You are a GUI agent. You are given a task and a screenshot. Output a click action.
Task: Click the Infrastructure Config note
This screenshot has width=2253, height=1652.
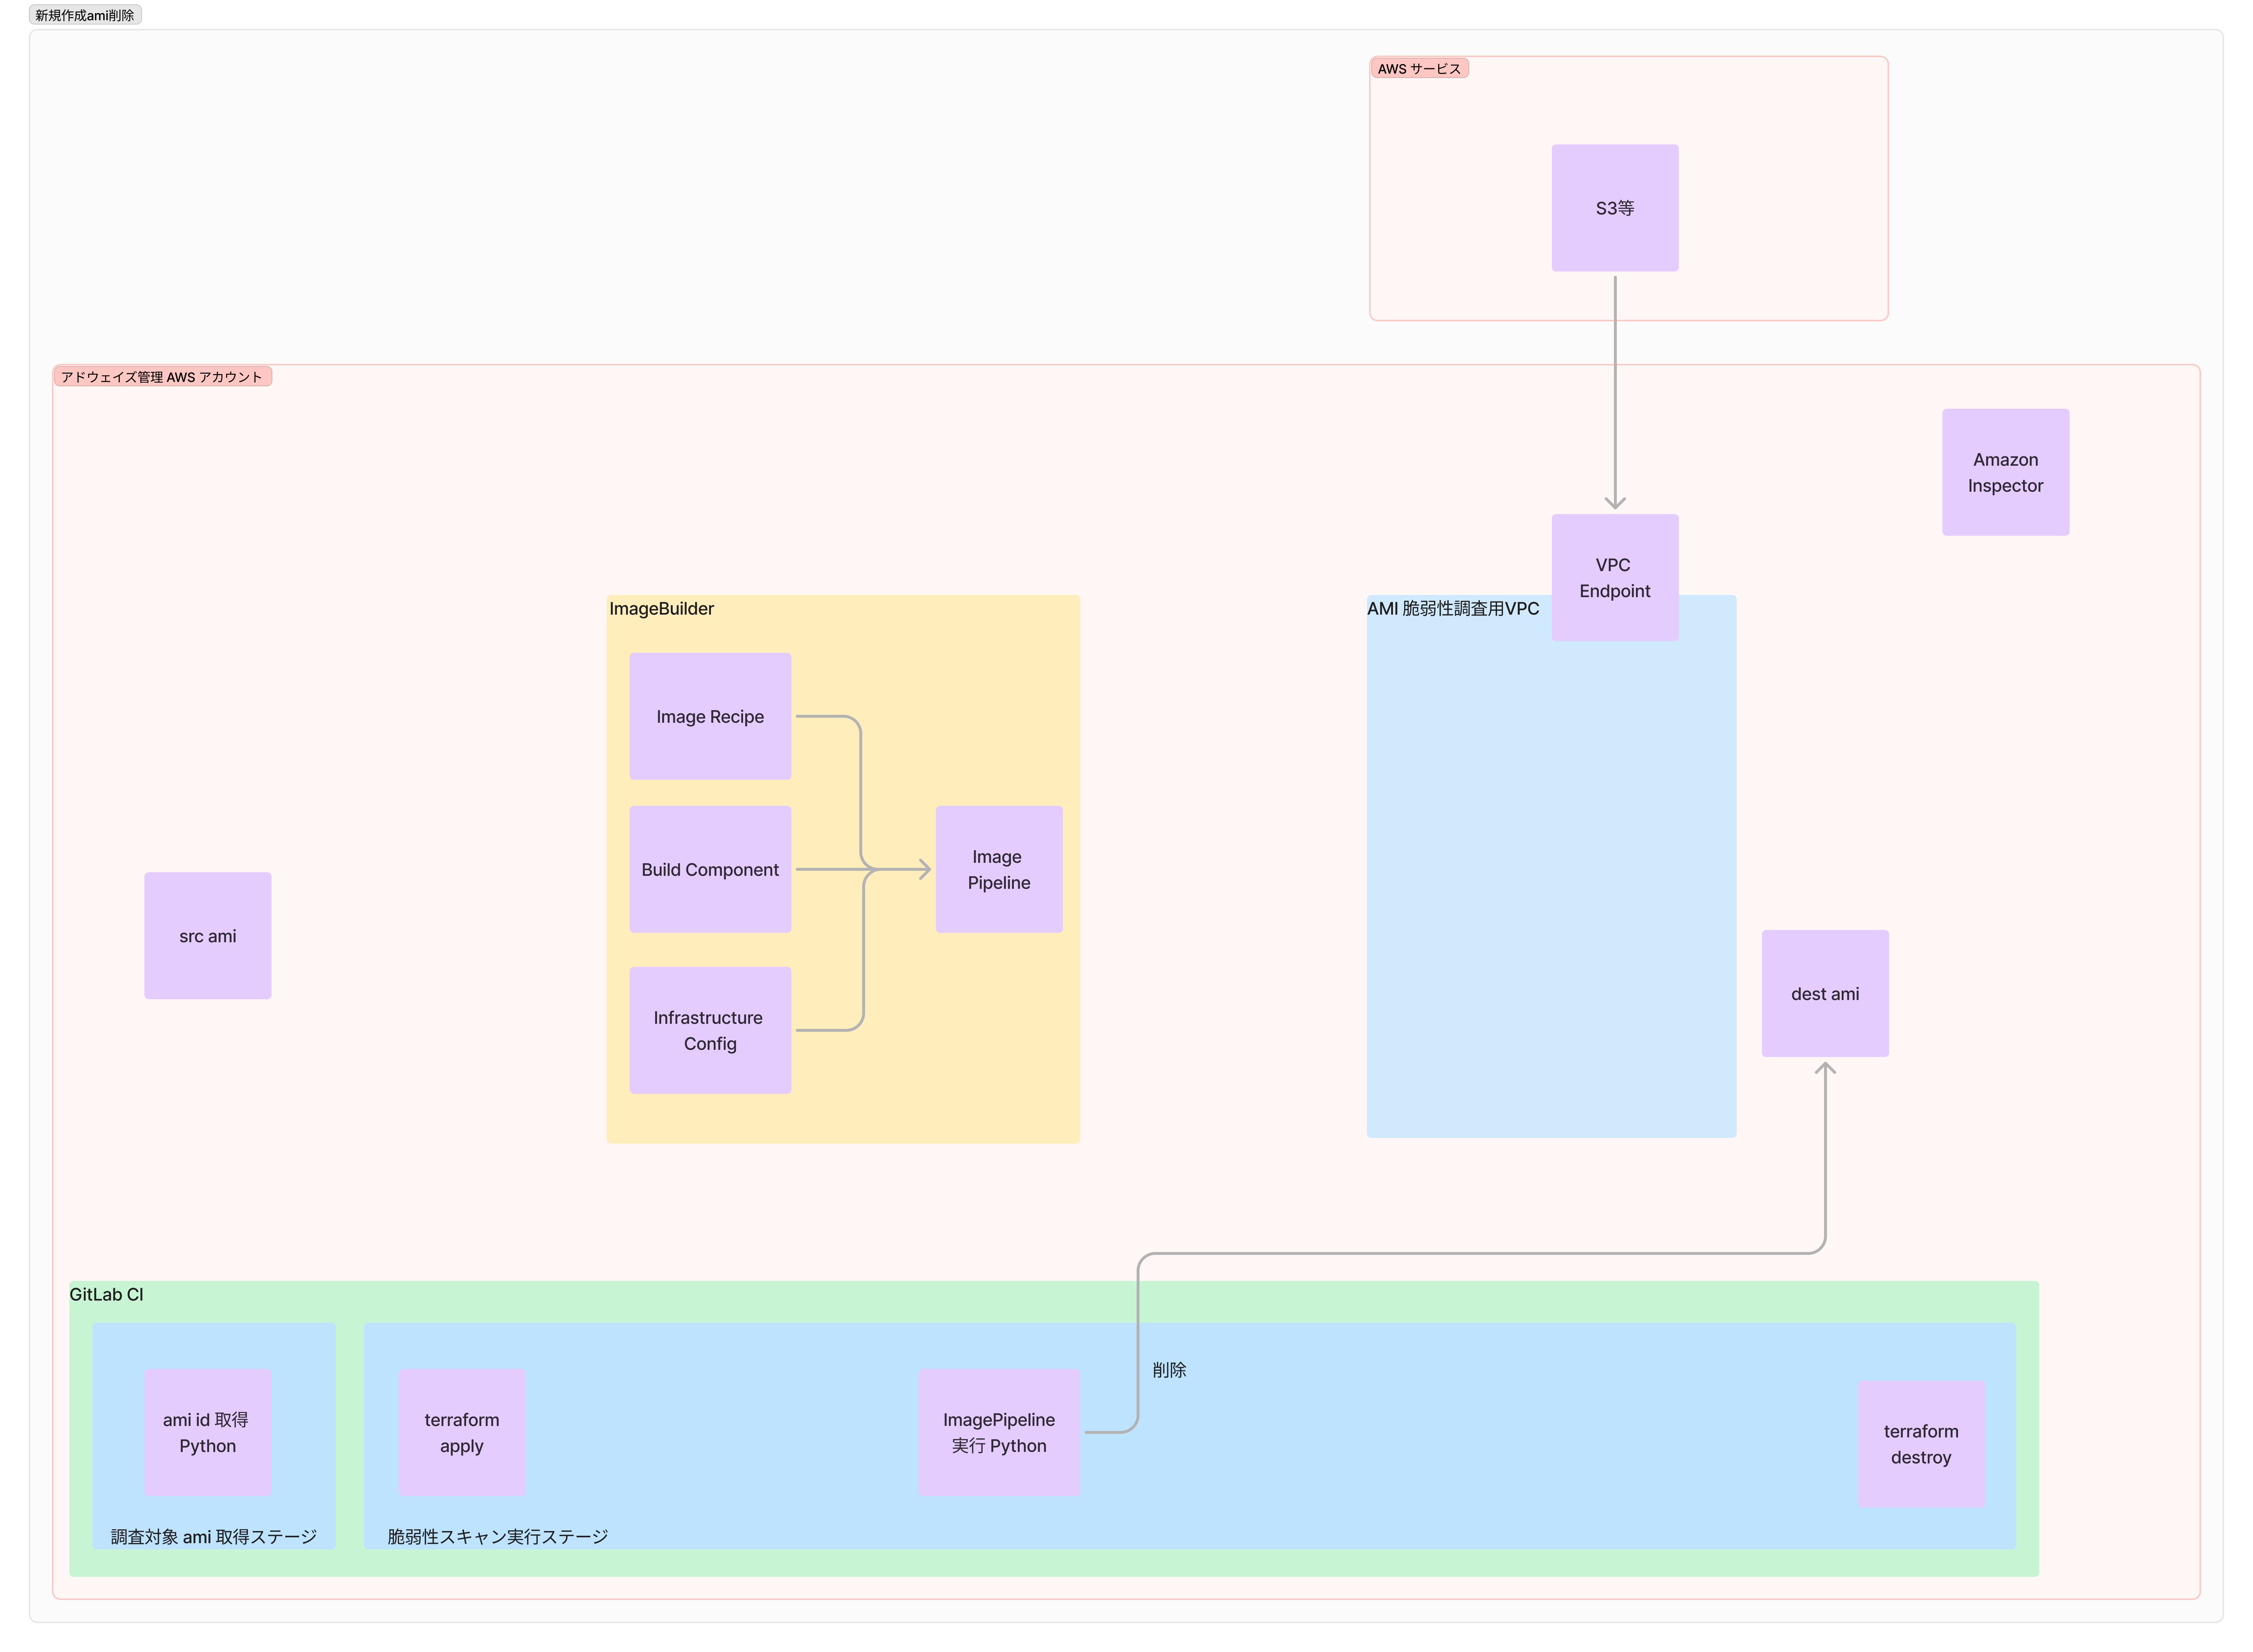coord(710,1030)
